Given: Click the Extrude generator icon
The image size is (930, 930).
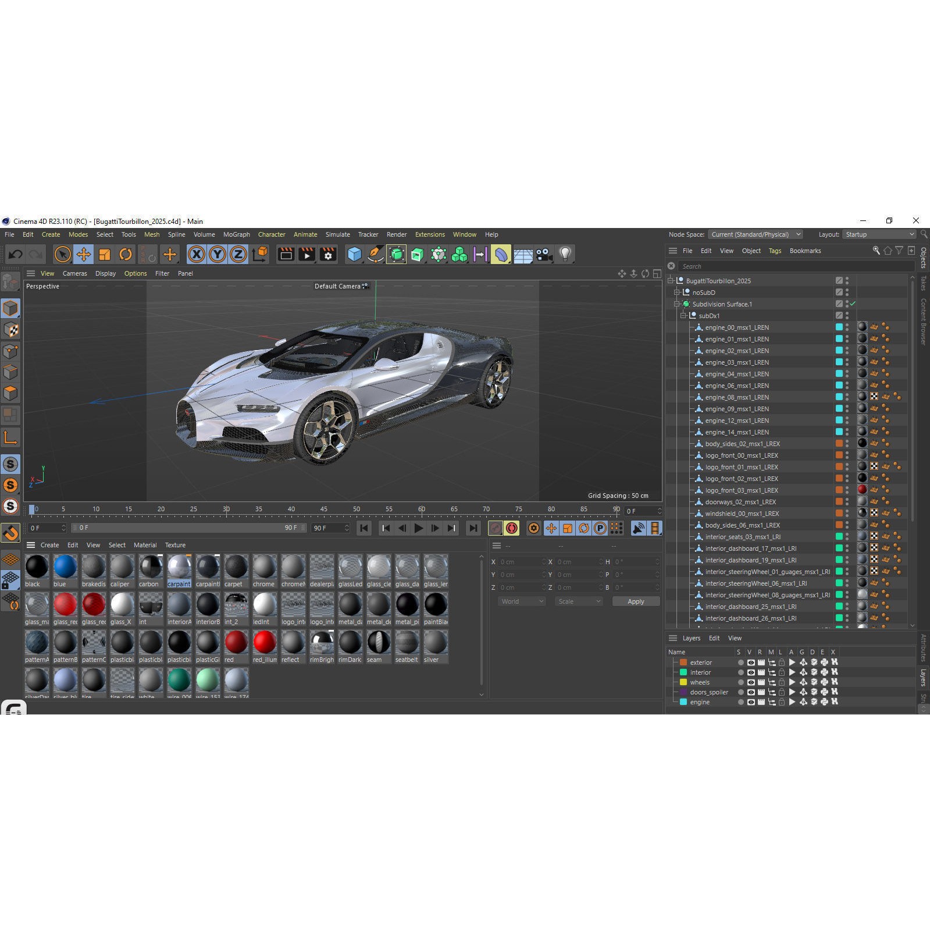Looking at the screenshot, I should pyautogui.click(x=418, y=254).
